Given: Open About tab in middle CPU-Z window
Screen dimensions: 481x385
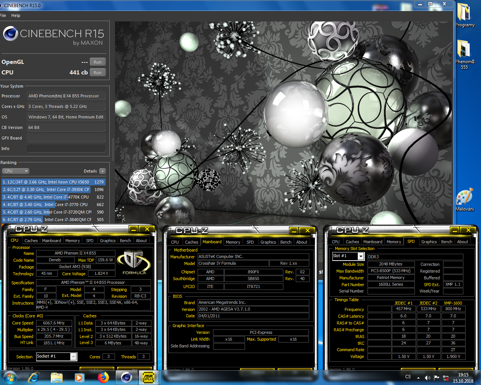Looking at the screenshot, I should (x=302, y=242).
